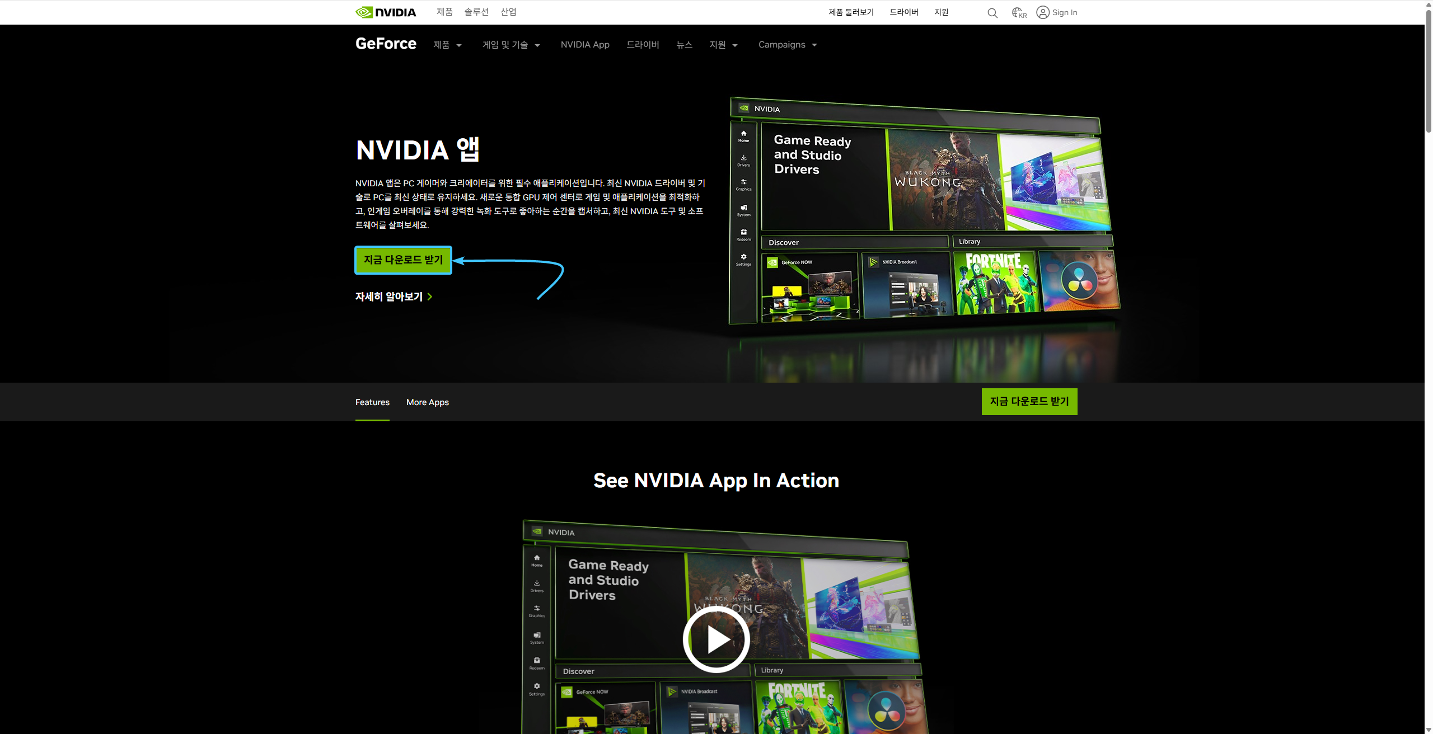Screen dimensions: 1433x734
Task: Expand the 게임 및 기술 dropdown
Action: [511, 45]
